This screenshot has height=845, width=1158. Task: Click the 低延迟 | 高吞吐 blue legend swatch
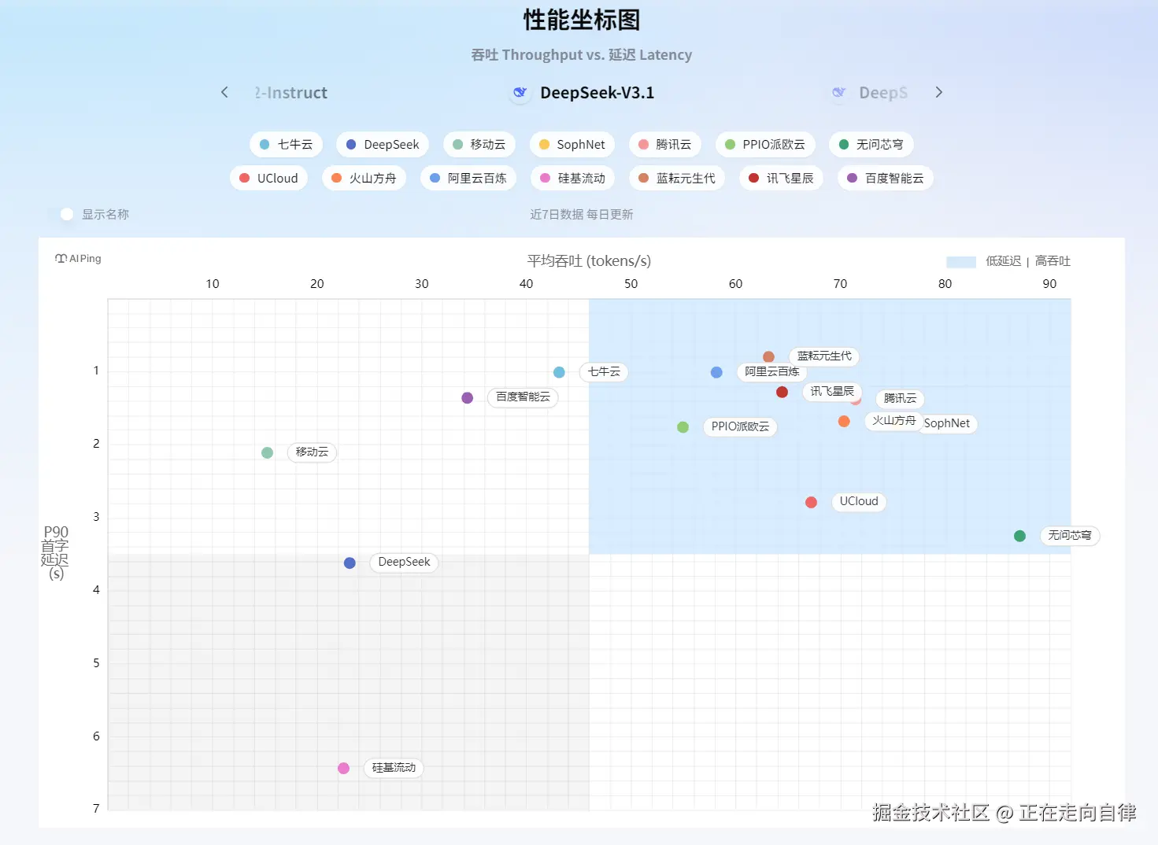pyautogui.click(x=961, y=262)
